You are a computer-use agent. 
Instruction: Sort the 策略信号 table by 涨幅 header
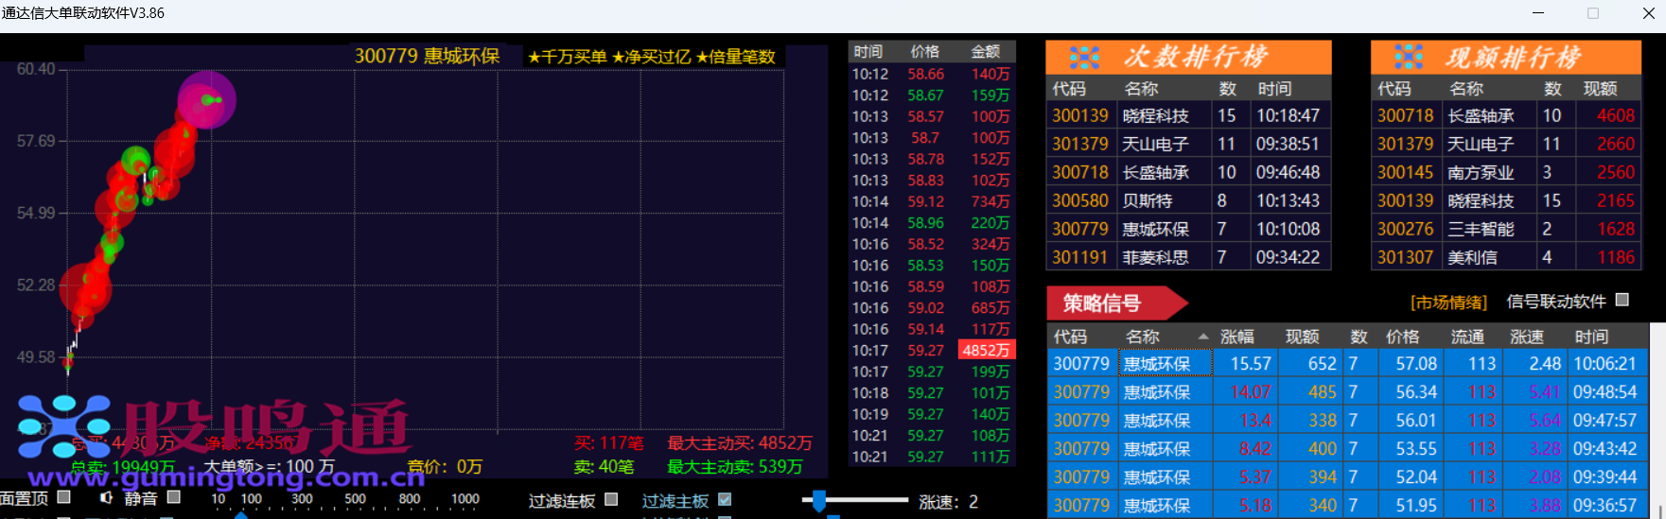tap(1237, 337)
